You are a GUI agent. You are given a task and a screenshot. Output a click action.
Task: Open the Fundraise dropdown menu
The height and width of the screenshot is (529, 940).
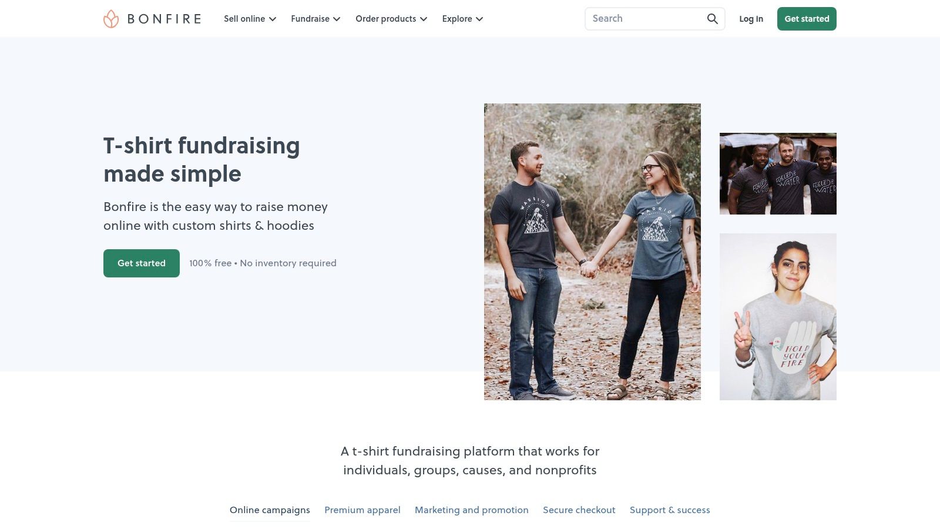click(315, 19)
